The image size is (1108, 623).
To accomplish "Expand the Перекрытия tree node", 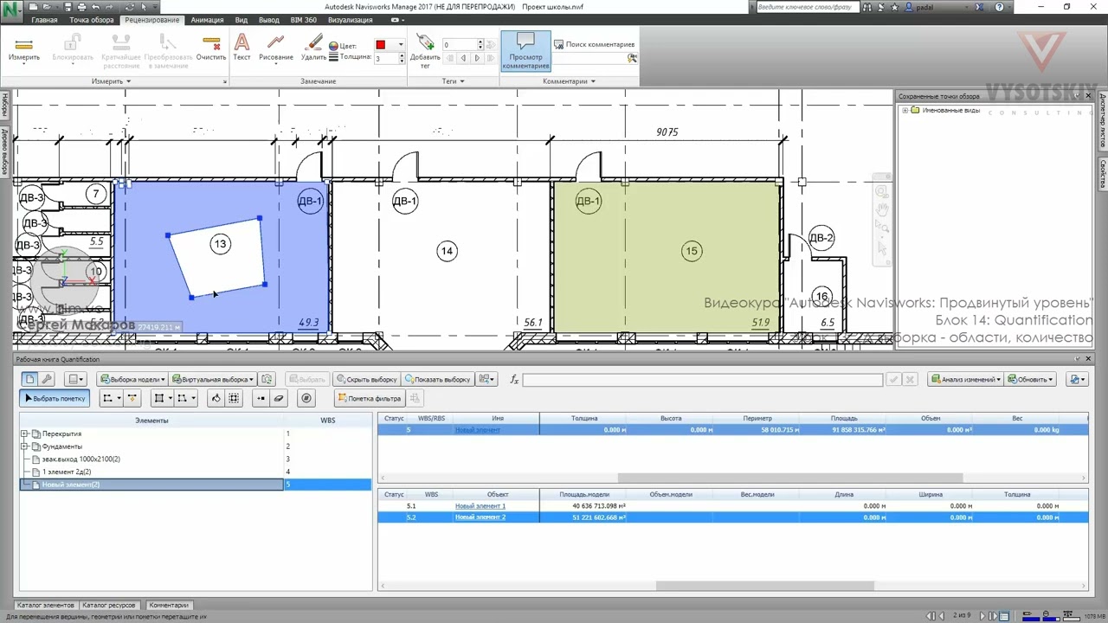I will coord(25,434).
